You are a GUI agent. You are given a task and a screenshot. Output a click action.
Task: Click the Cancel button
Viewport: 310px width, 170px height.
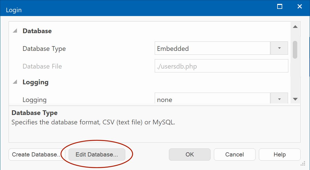pos(234,155)
